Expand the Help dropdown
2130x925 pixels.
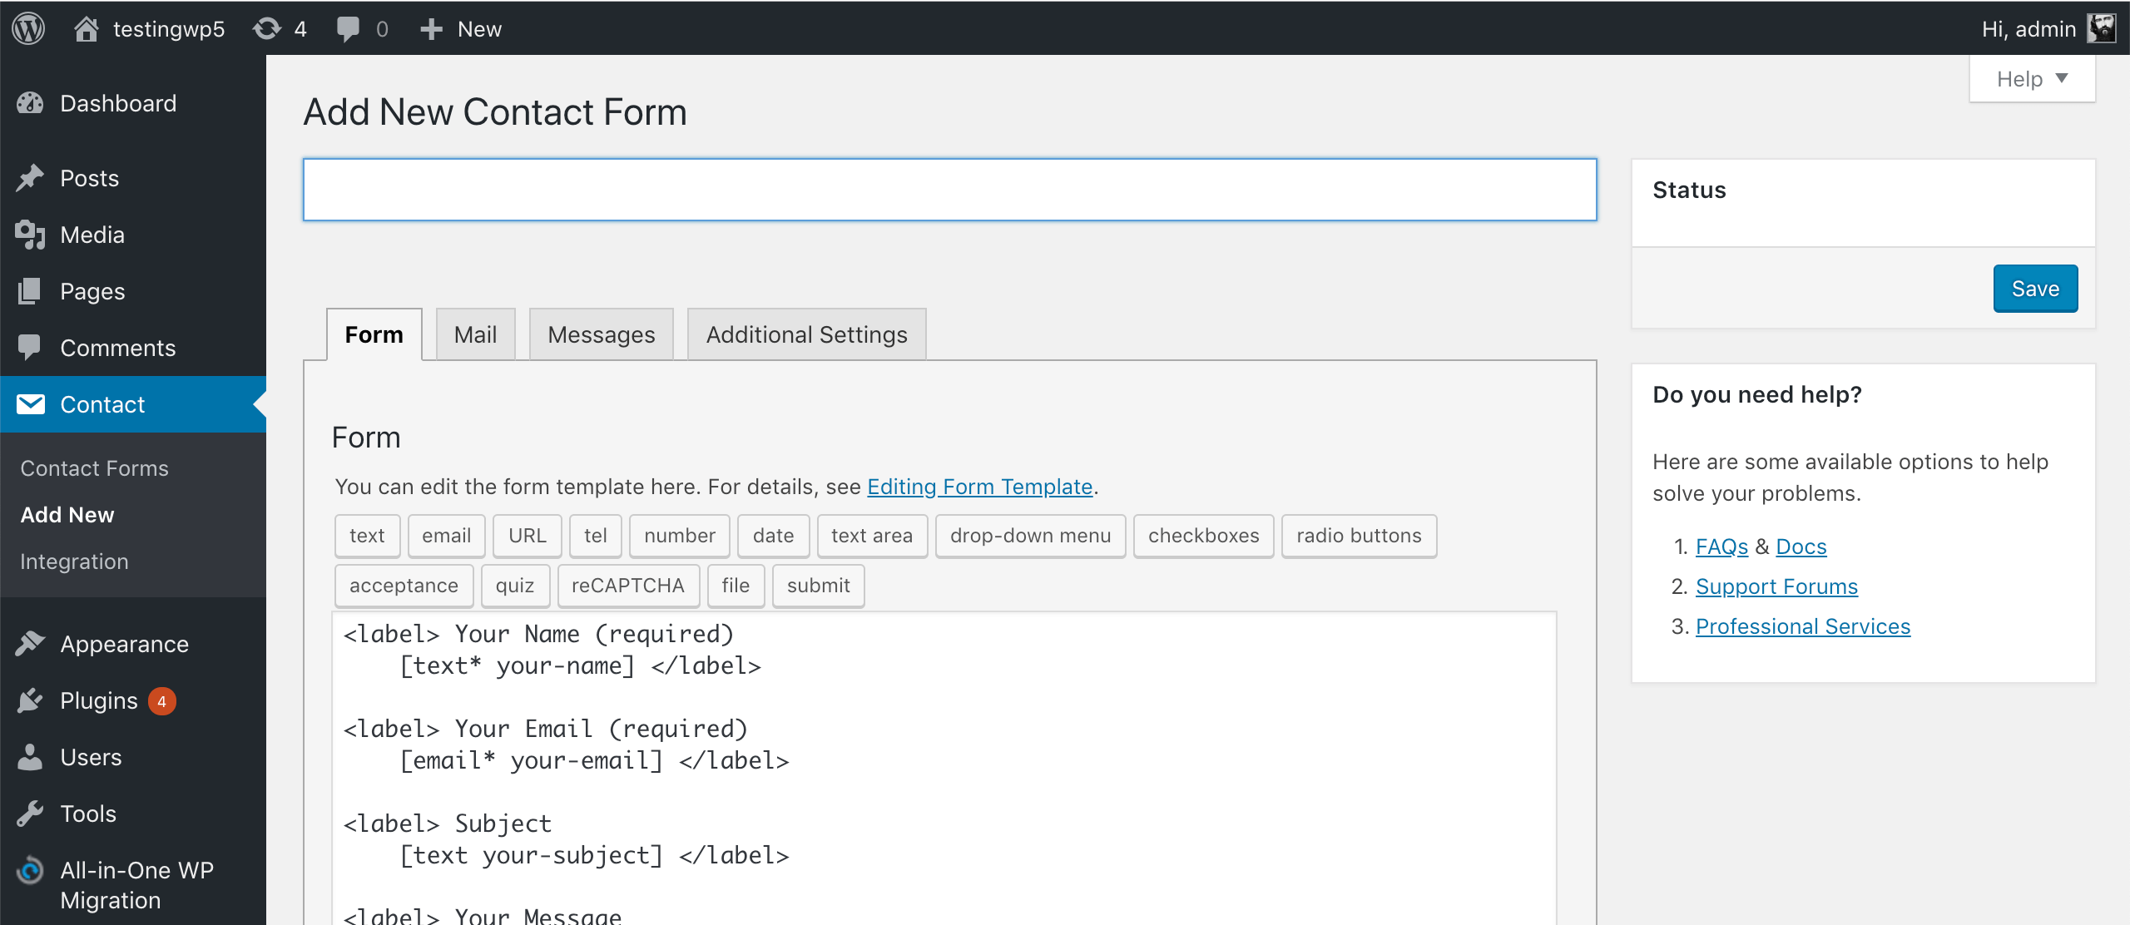[2031, 77]
